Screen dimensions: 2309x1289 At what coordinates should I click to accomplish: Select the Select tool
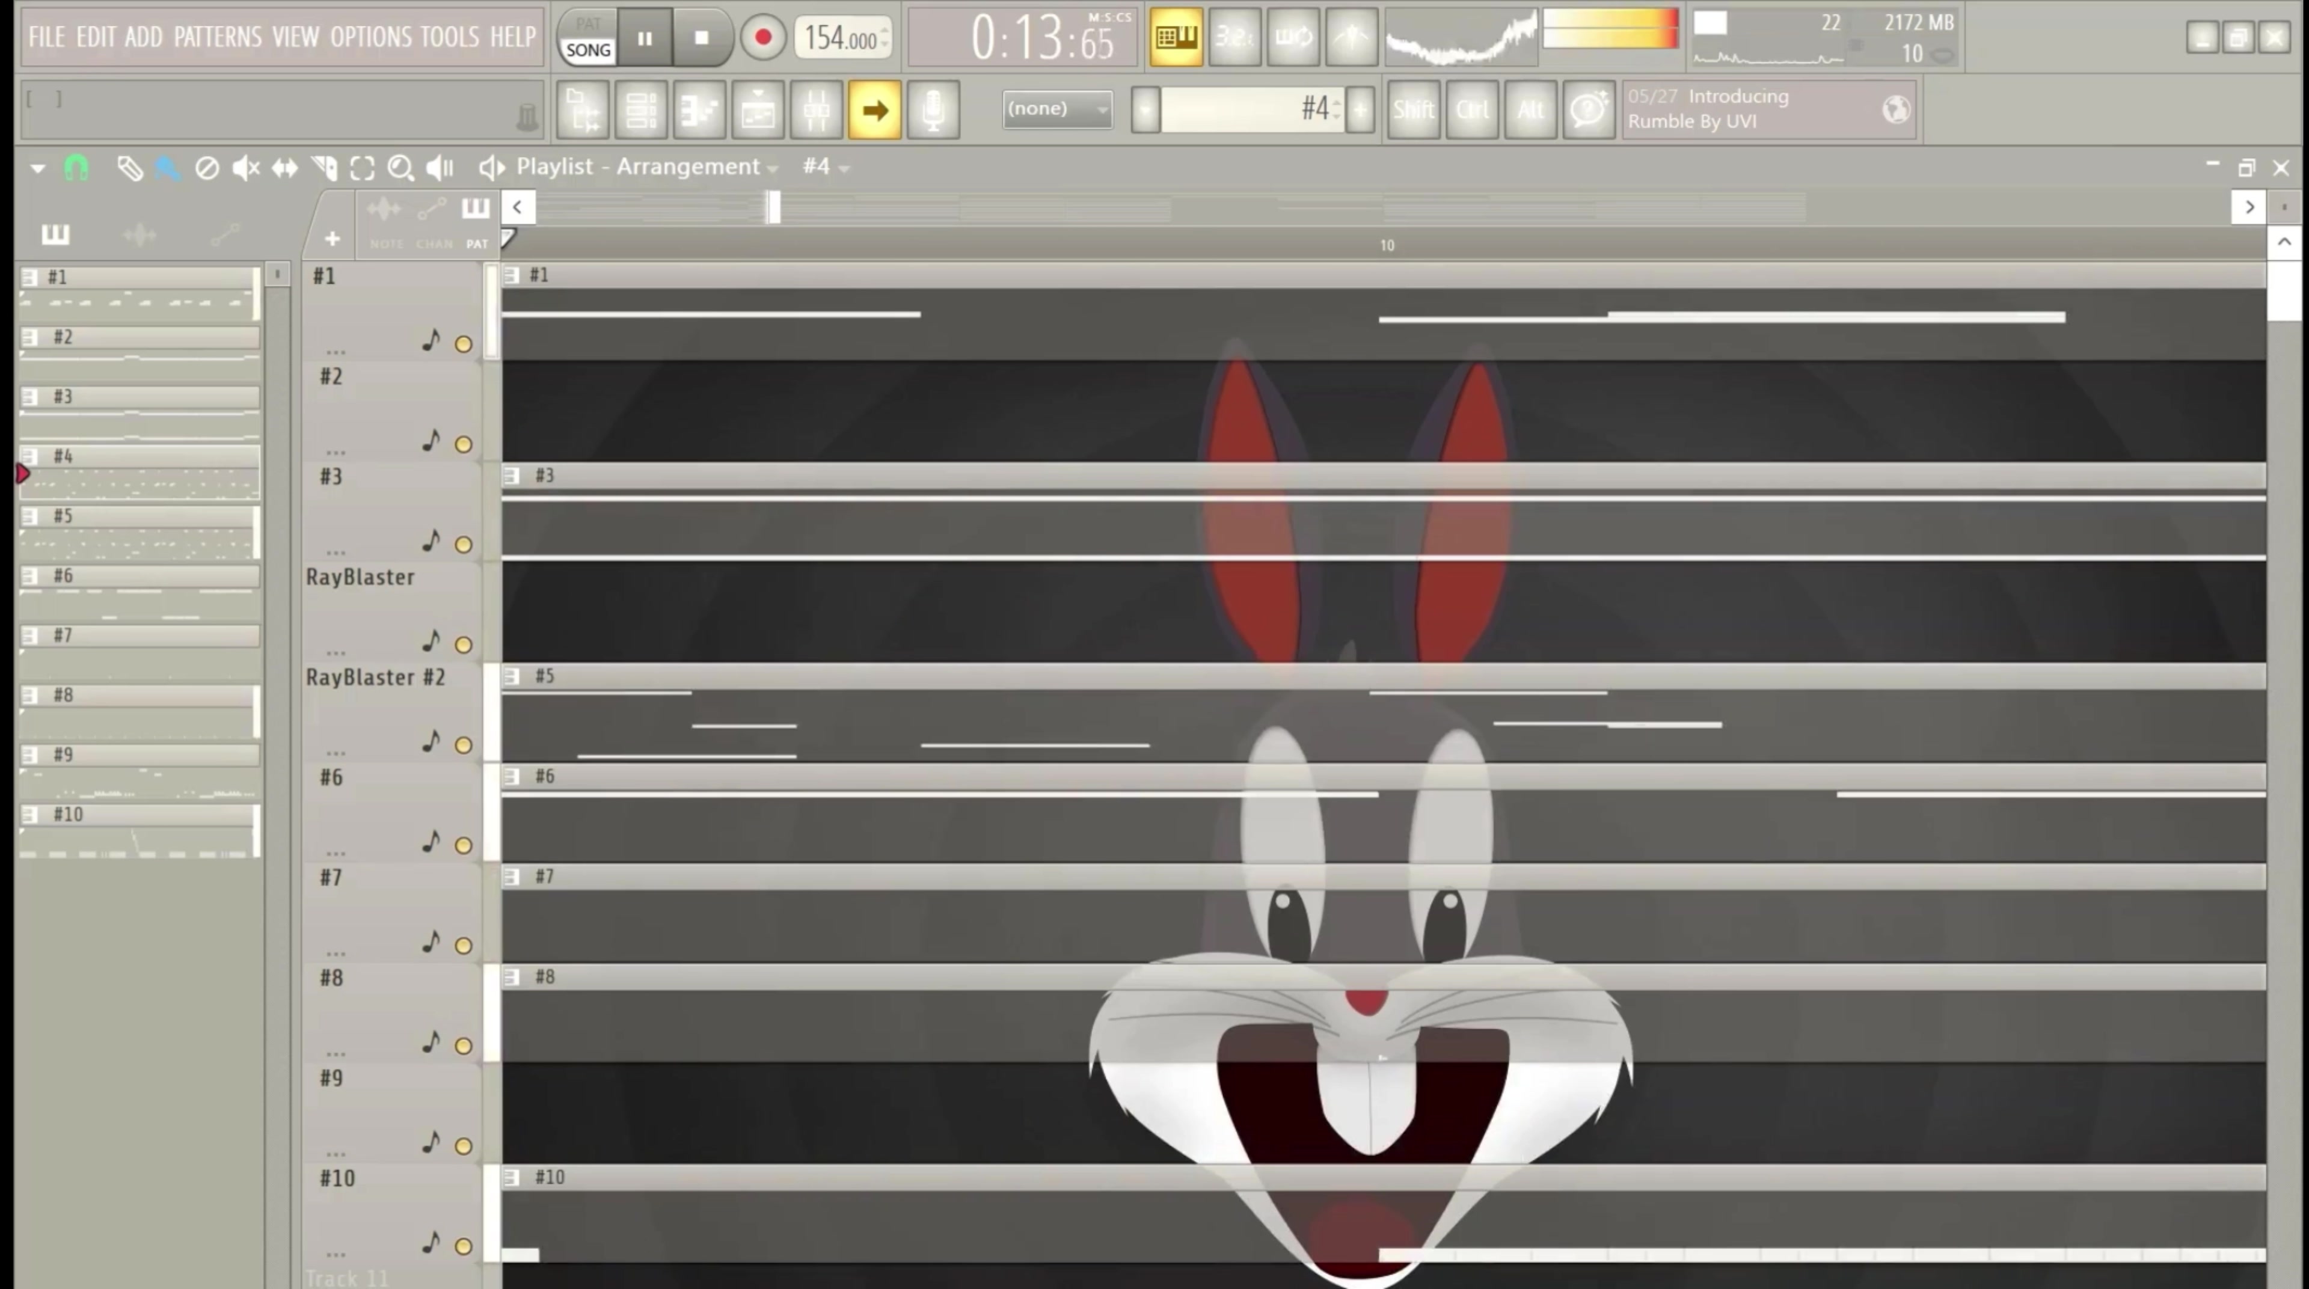[362, 168]
